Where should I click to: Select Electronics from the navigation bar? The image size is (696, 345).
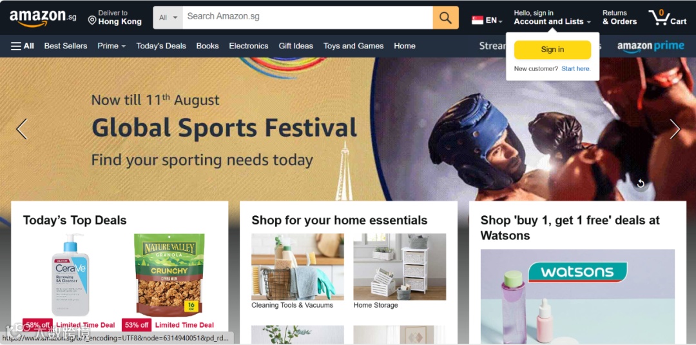click(249, 46)
